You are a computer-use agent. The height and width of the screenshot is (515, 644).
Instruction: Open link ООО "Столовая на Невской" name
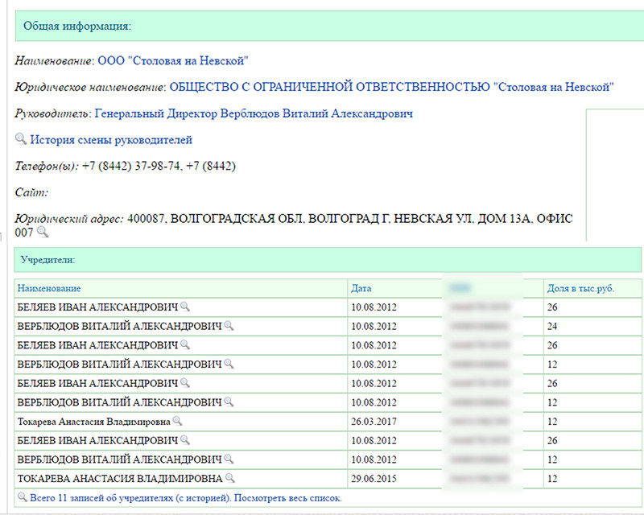click(173, 61)
